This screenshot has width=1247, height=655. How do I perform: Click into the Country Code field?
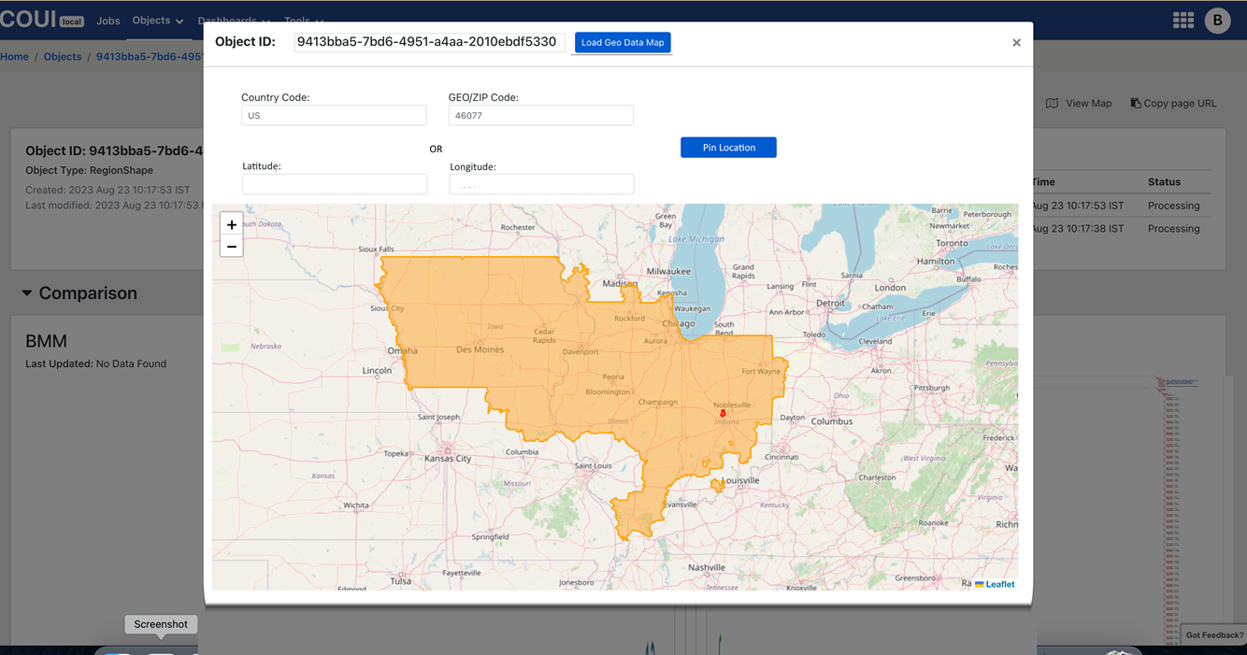[334, 116]
